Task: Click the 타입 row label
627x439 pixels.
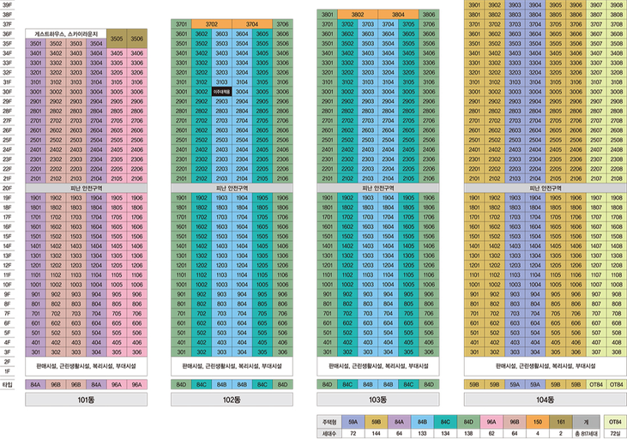Action: 7,385
